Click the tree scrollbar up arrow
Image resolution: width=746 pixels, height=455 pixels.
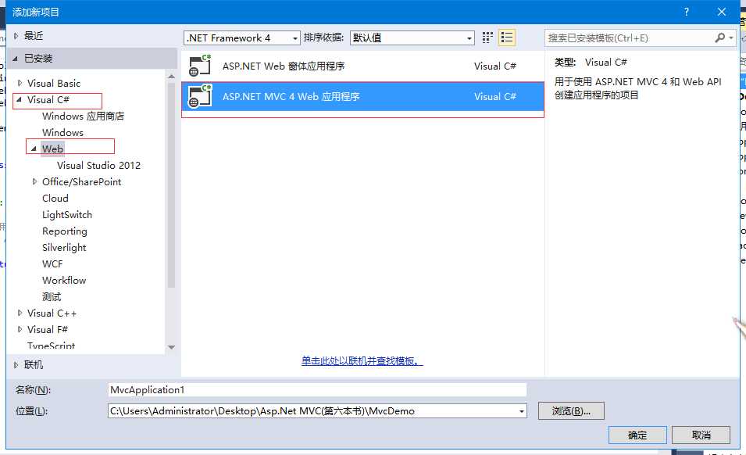(172, 76)
